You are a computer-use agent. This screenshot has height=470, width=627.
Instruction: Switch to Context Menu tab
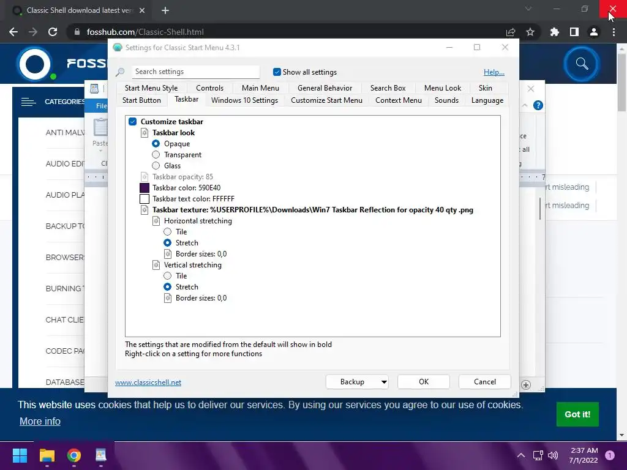pyautogui.click(x=399, y=100)
